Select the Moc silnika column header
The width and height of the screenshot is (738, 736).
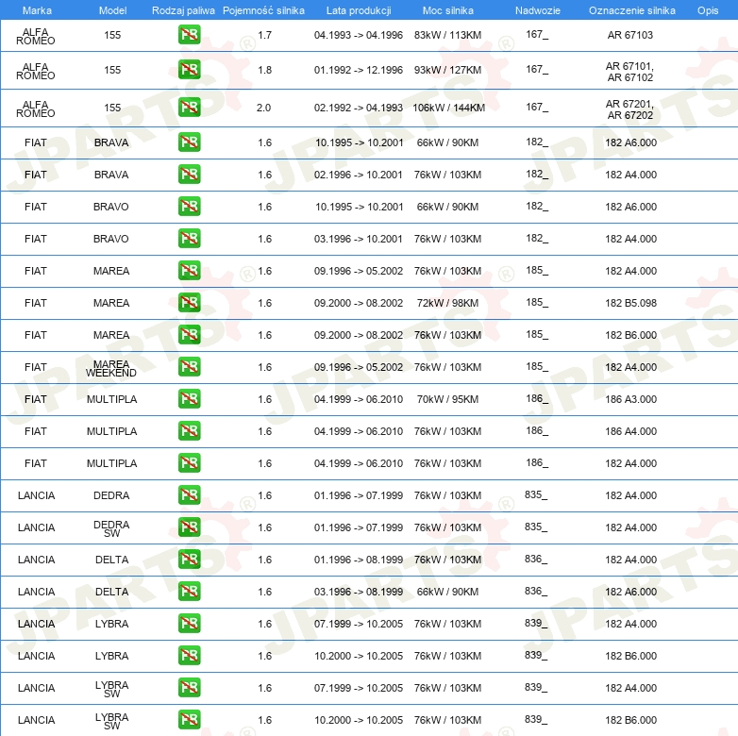(x=448, y=9)
